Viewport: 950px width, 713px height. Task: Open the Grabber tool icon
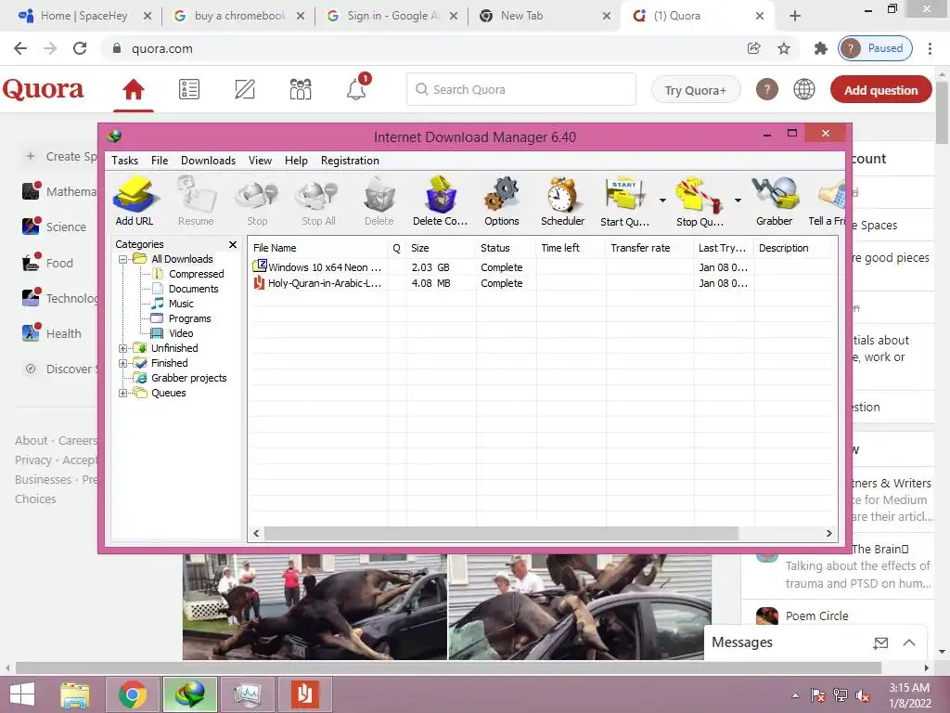(775, 201)
